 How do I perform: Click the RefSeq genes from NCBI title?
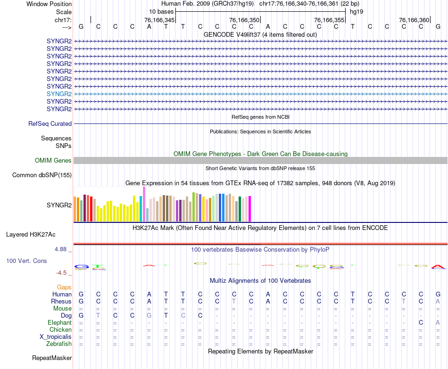(x=261, y=117)
